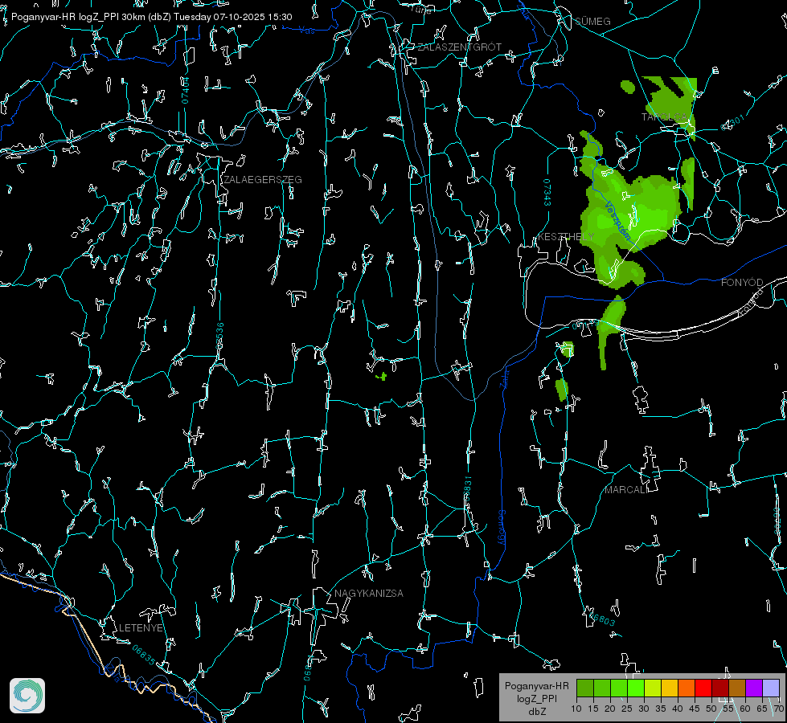This screenshot has width=787, height=723.
Task: Select the blue Somogy county label
Action: click(502, 528)
